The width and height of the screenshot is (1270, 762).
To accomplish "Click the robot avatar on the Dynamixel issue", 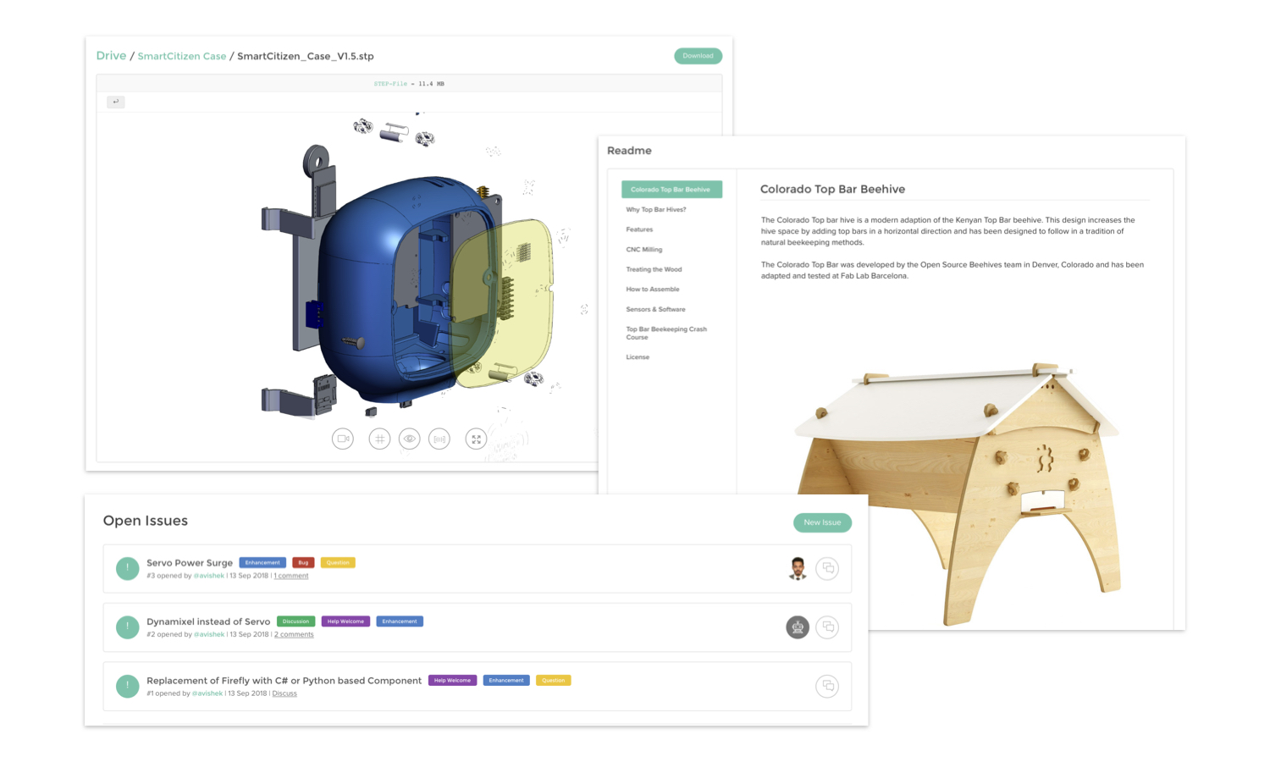I will click(797, 627).
